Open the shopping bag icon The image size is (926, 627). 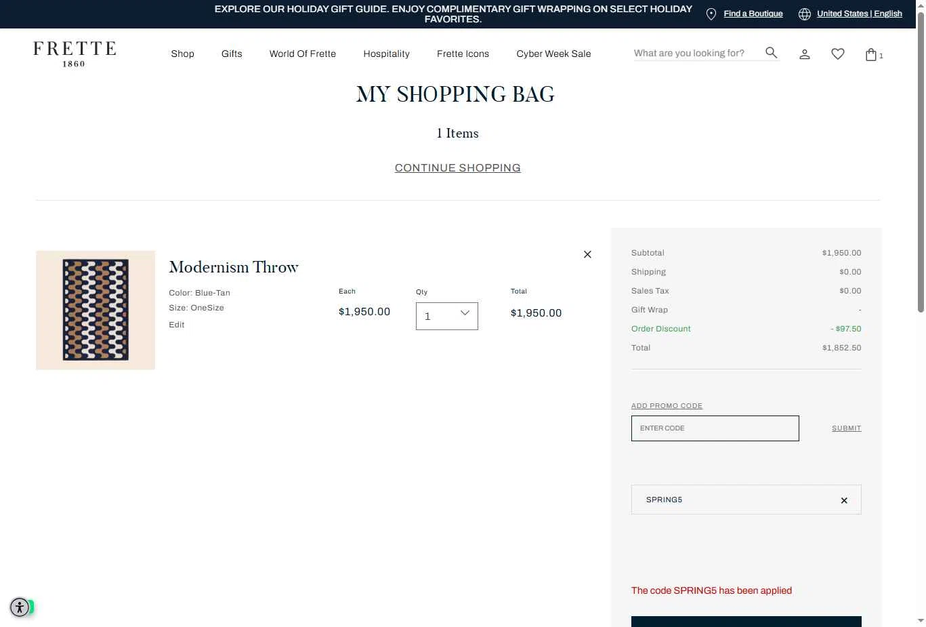(x=871, y=54)
